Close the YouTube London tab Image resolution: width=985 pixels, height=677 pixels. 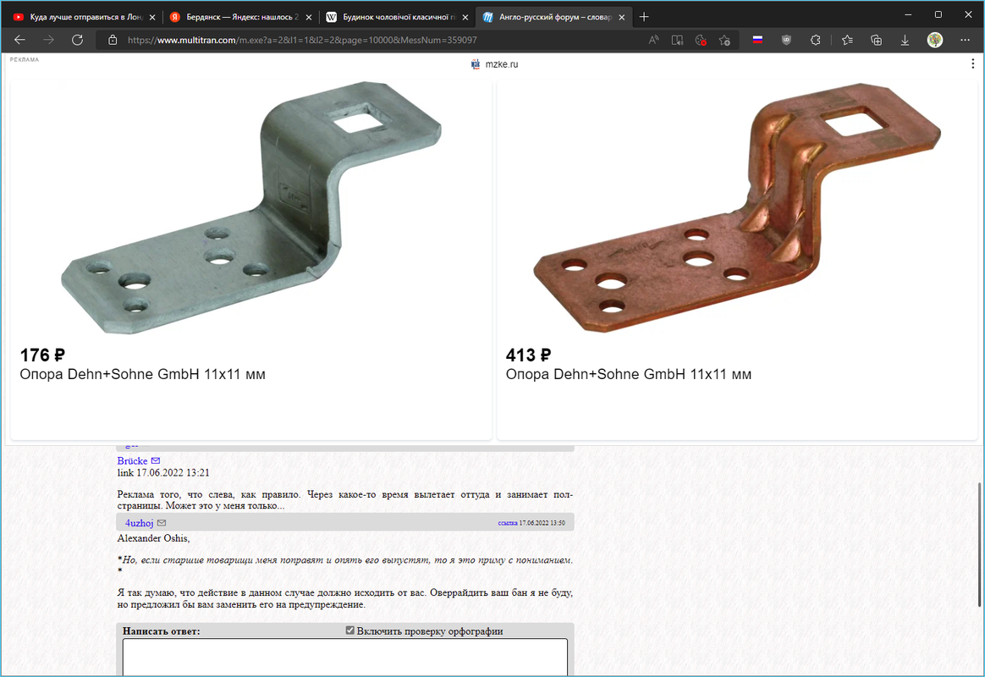click(x=152, y=18)
